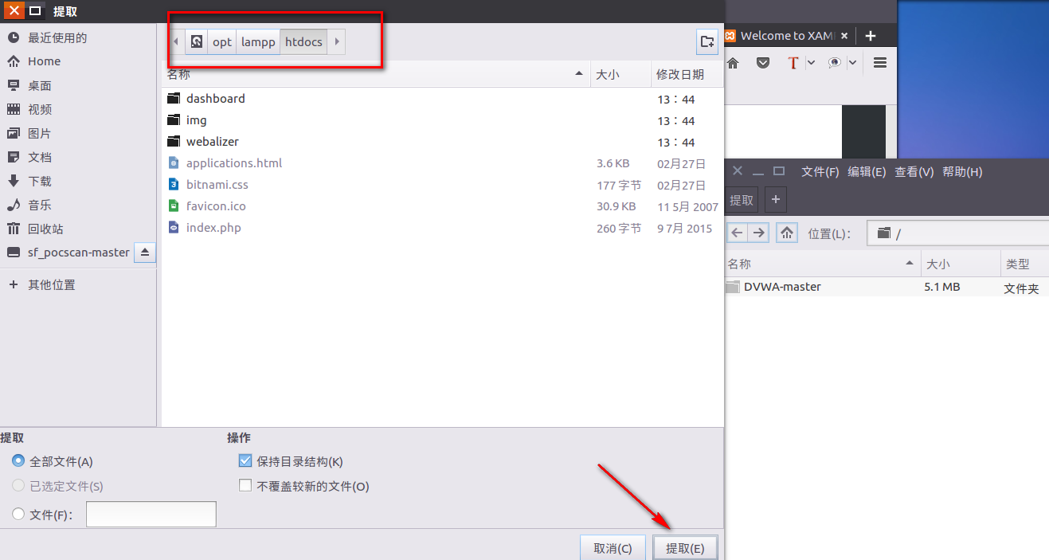Viewport: 1049px width, 560px height.
Task: Click the opt path segment
Action: coord(222,41)
